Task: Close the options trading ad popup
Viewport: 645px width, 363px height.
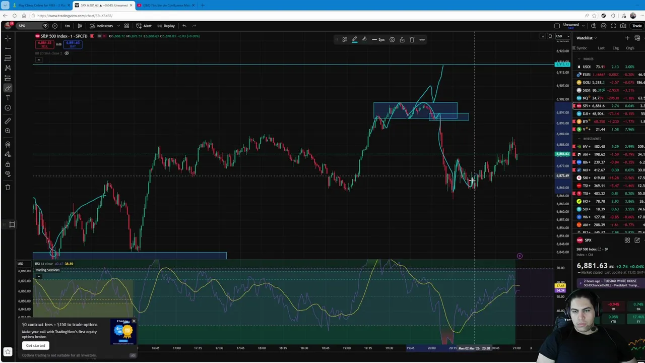Action: 134,321
